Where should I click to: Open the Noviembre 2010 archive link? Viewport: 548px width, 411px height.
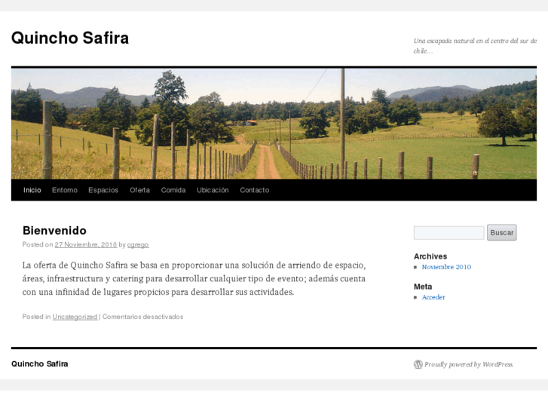click(x=446, y=267)
